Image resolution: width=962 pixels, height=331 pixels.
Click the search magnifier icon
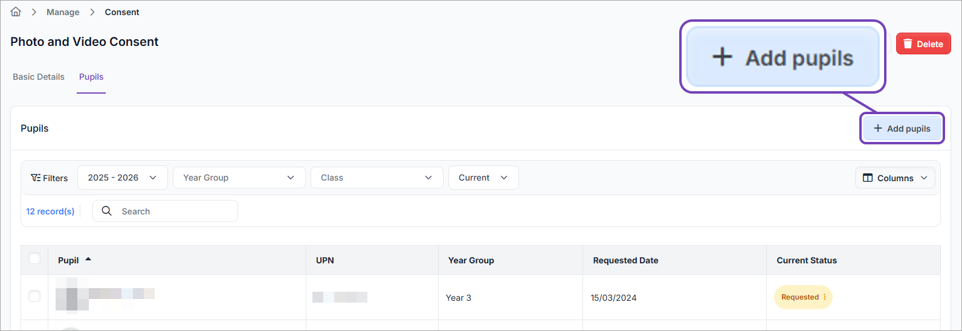(x=107, y=211)
